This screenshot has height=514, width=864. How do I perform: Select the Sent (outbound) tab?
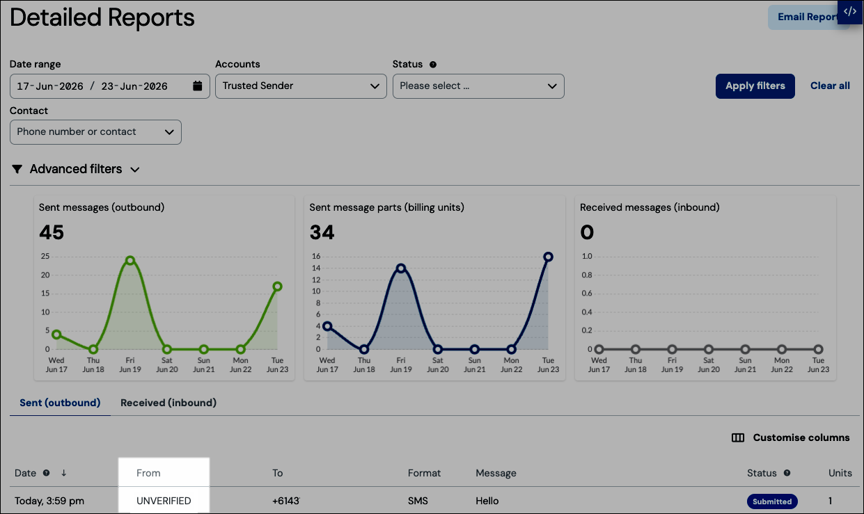tap(60, 403)
